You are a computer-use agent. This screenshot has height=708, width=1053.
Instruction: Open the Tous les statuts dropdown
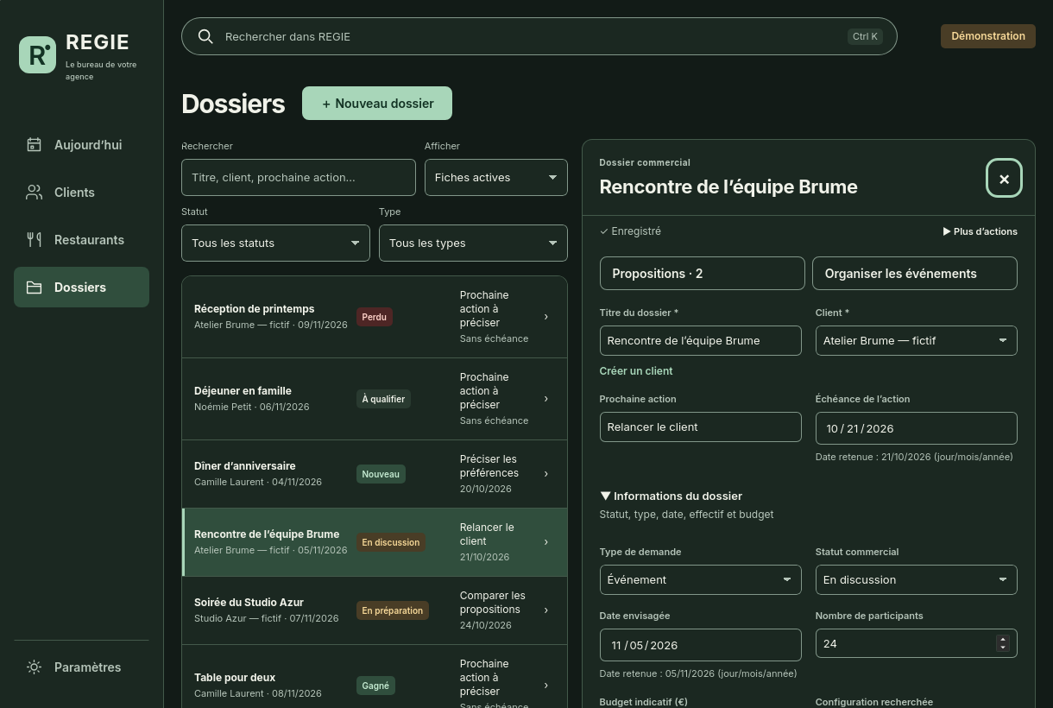tap(275, 243)
